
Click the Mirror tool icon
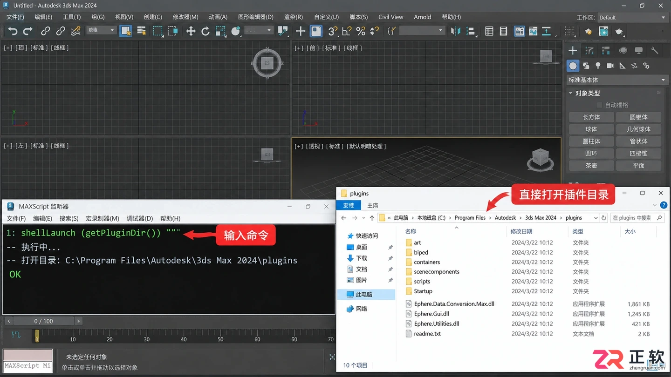(456, 31)
